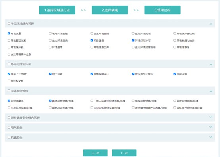Collapse the 环评与排污许可 section chevron
This screenshot has width=220, height=157.
click(211, 65)
